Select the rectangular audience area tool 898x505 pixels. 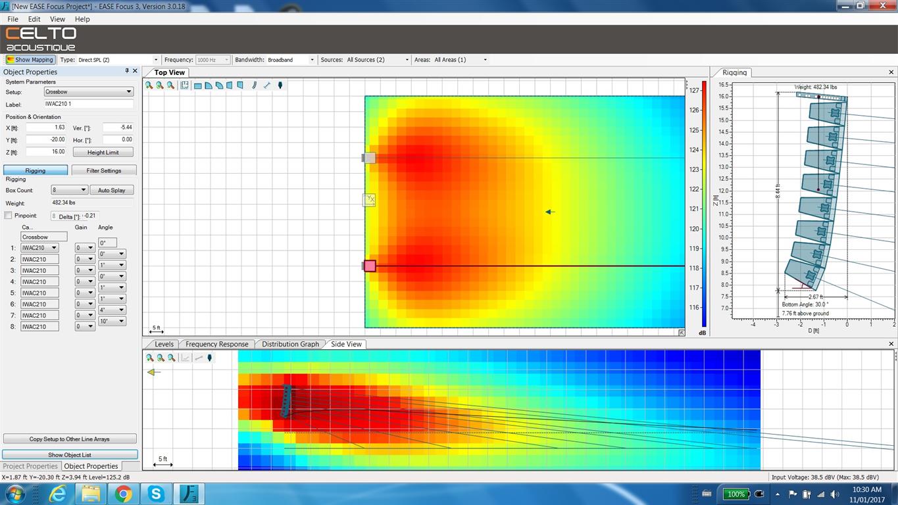pos(197,85)
